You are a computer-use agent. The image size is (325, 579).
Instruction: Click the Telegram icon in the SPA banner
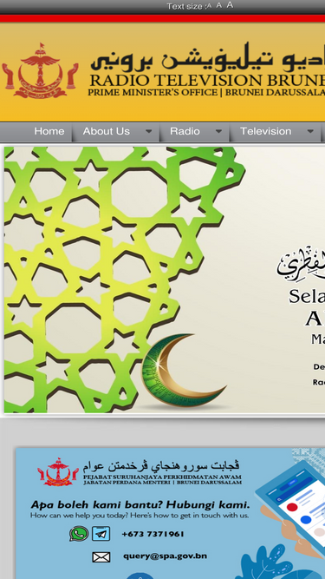point(101,534)
